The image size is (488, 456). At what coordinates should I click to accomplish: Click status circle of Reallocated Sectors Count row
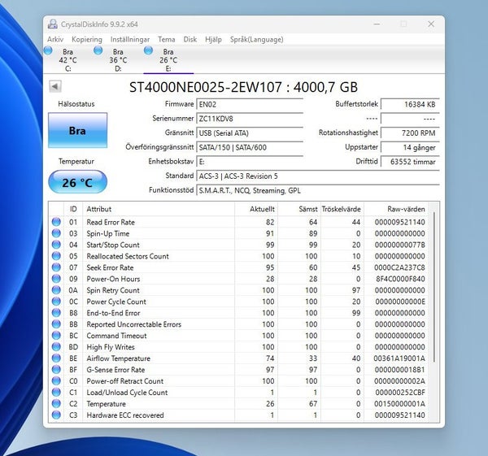tap(56, 256)
